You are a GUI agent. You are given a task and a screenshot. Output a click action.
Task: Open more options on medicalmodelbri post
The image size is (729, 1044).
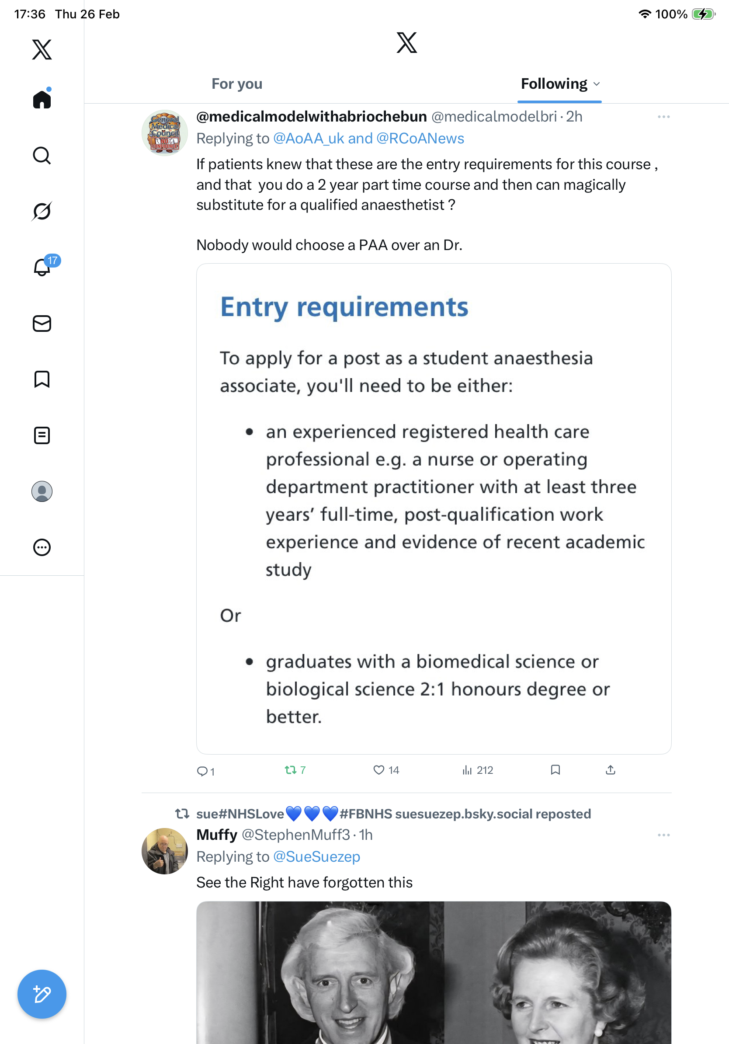click(663, 117)
